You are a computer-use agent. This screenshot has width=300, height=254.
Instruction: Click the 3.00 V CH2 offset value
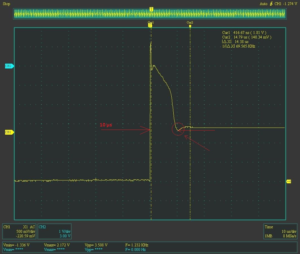pyautogui.click(x=65, y=236)
